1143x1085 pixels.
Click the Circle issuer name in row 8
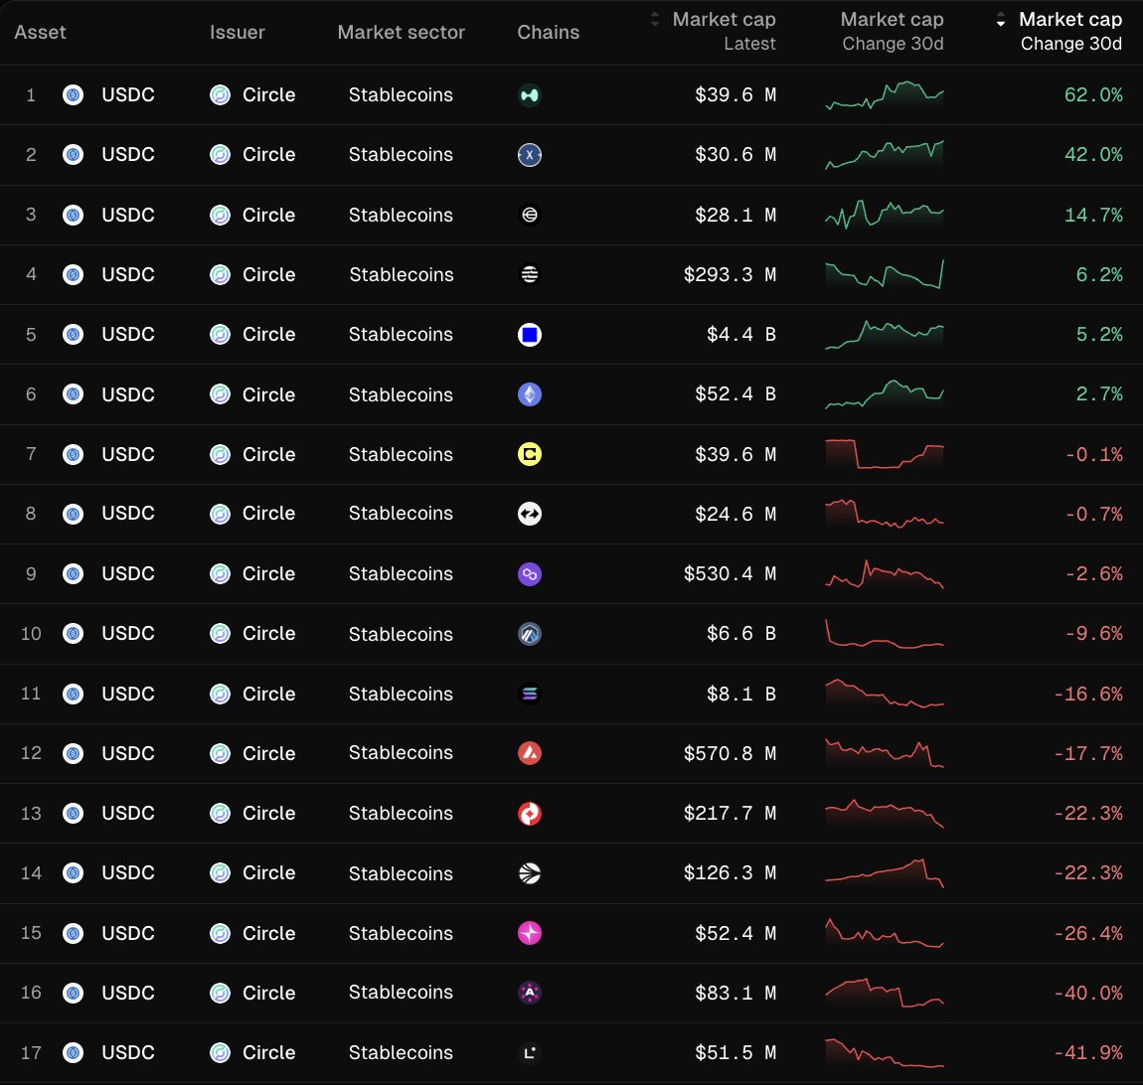click(268, 514)
